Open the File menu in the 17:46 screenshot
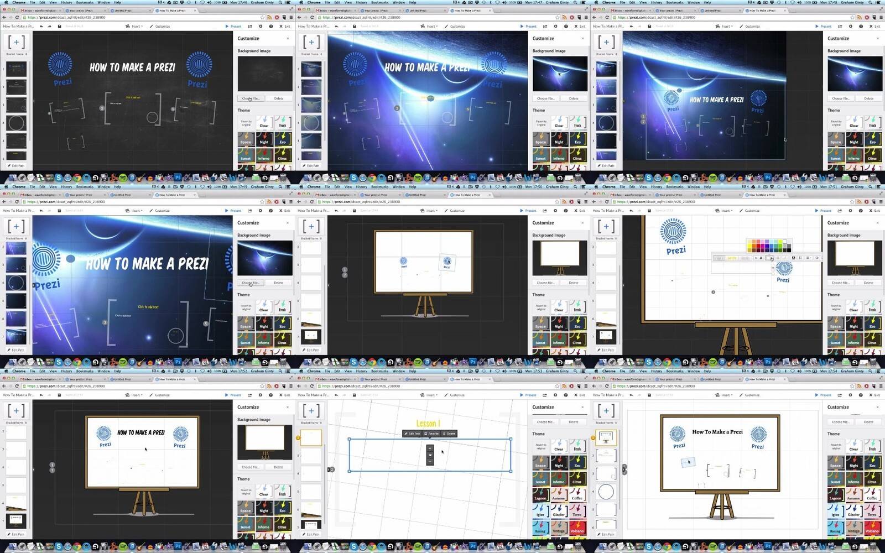This screenshot has height=553, width=885. pyautogui.click(x=32, y=2)
